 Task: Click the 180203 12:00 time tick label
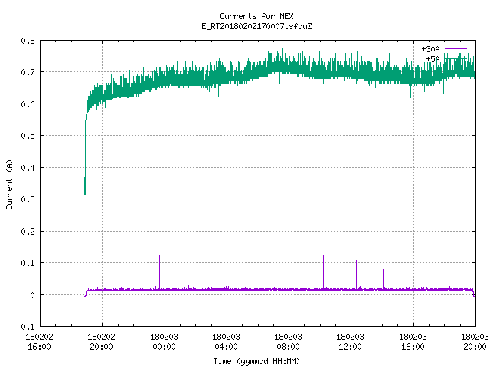tap(351, 342)
